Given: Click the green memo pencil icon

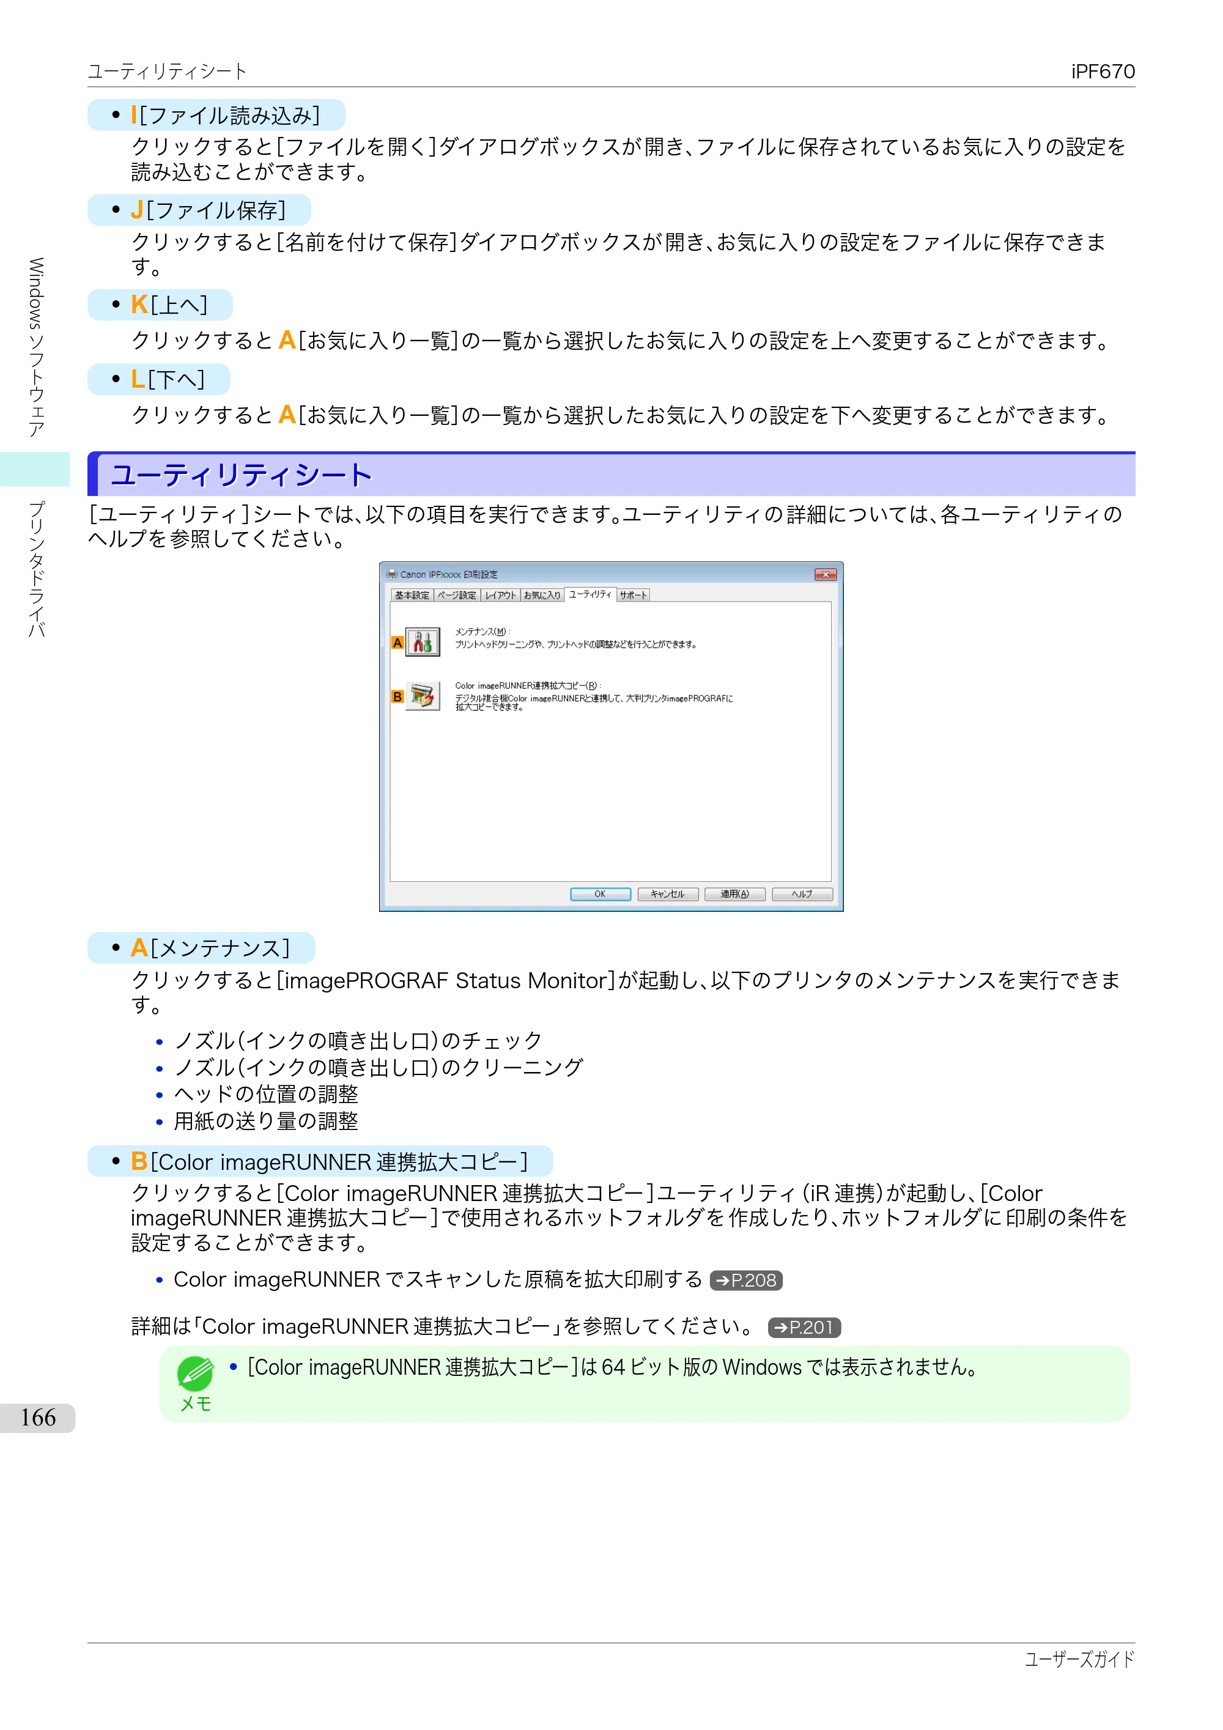Looking at the screenshot, I should (x=195, y=1373).
